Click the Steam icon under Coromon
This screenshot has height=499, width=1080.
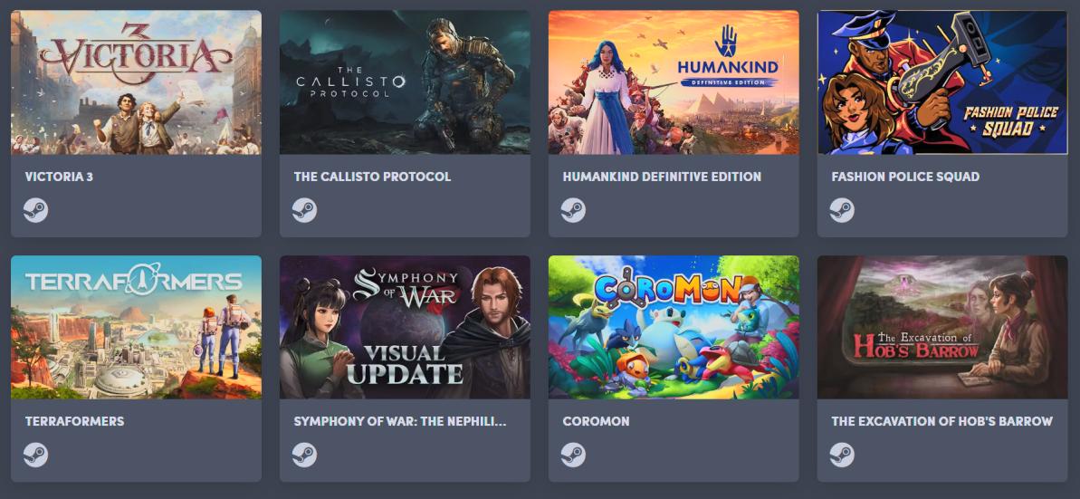point(573,455)
